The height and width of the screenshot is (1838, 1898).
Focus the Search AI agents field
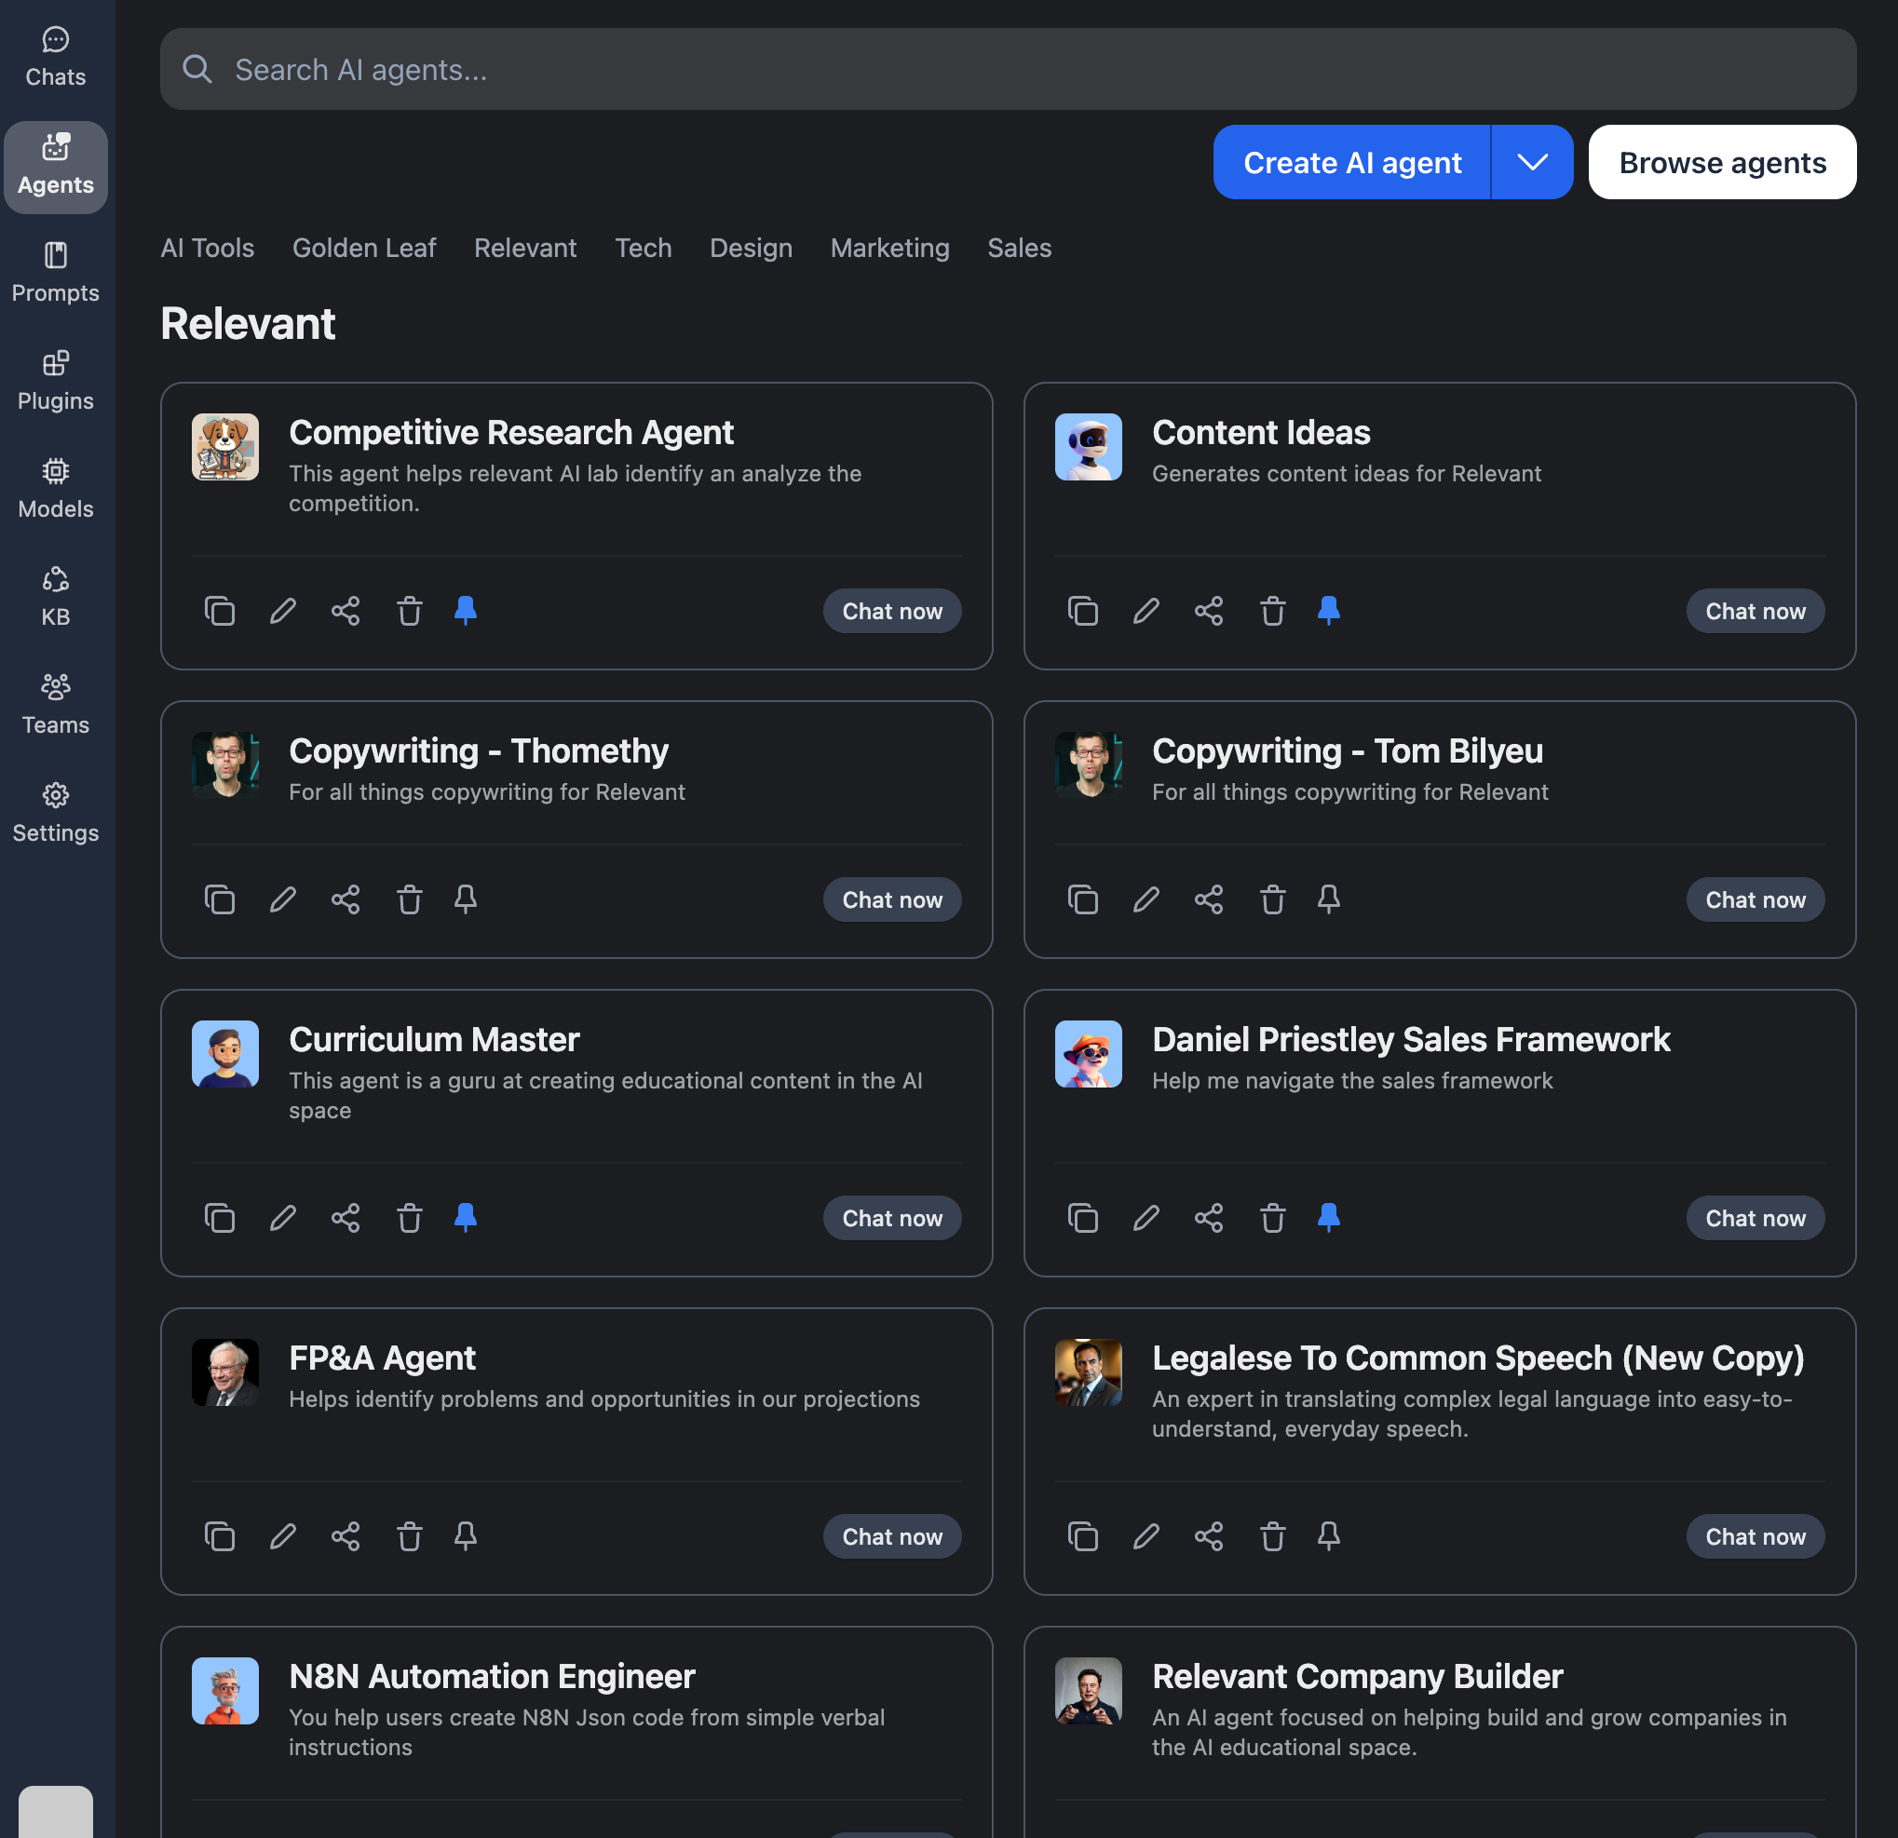(1007, 70)
